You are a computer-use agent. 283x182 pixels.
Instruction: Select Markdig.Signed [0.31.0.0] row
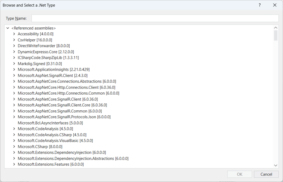click(x=40, y=64)
